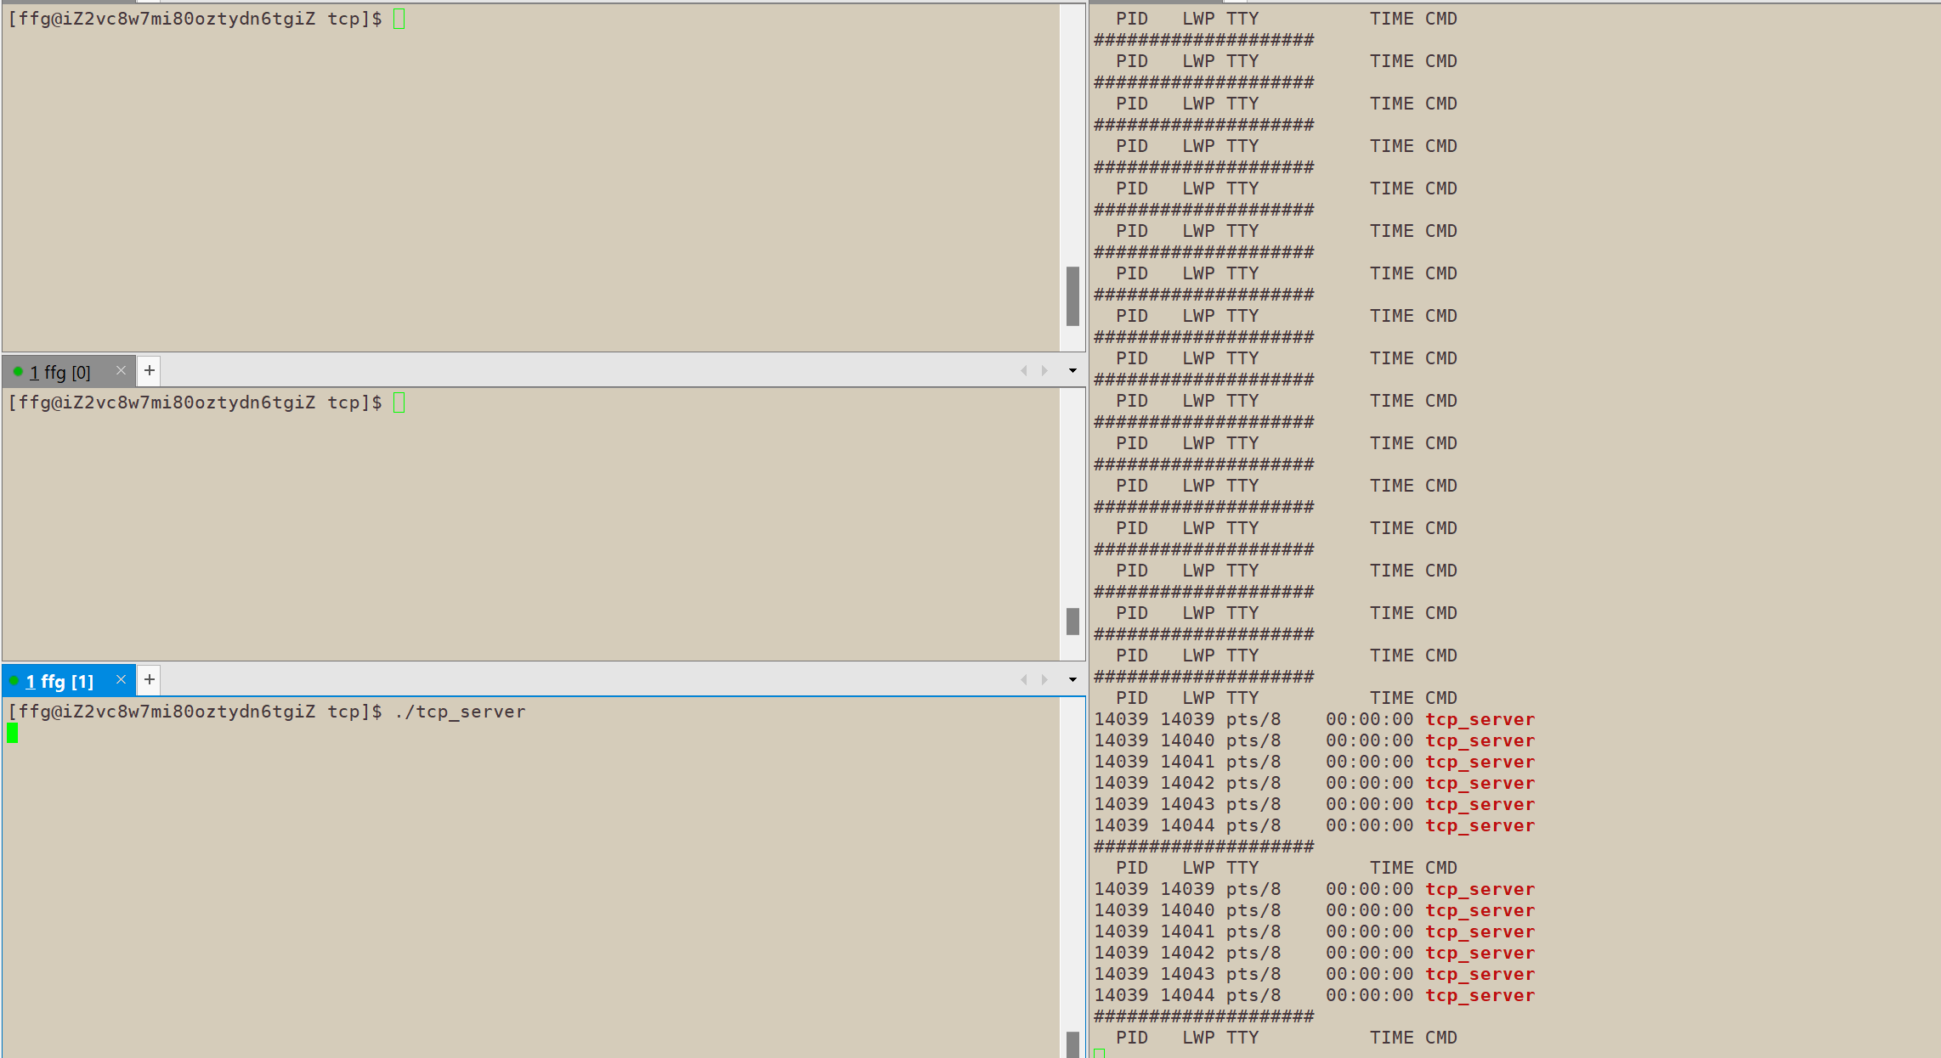Click the "./tcp_server" command text
This screenshot has height=1058, width=1941.
pos(460,712)
